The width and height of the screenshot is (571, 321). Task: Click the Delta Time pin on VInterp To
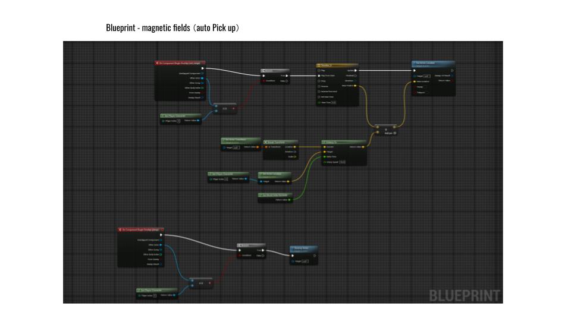click(x=324, y=156)
